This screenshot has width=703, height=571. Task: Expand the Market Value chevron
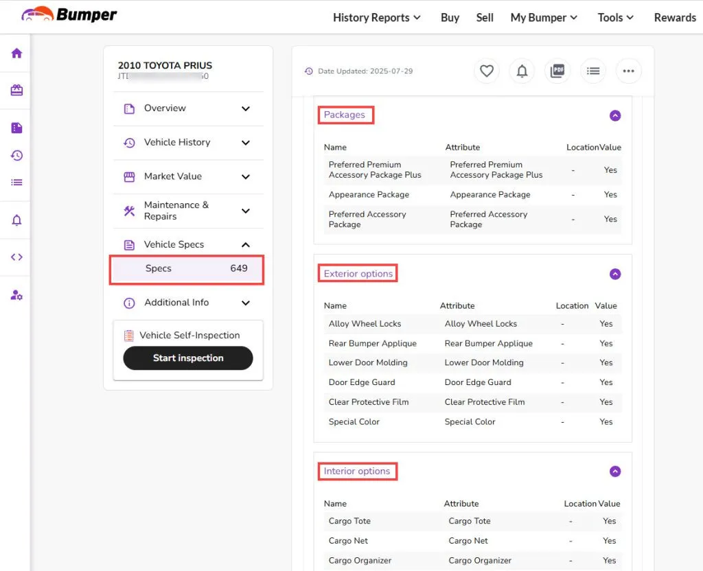click(x=246, y=176)
